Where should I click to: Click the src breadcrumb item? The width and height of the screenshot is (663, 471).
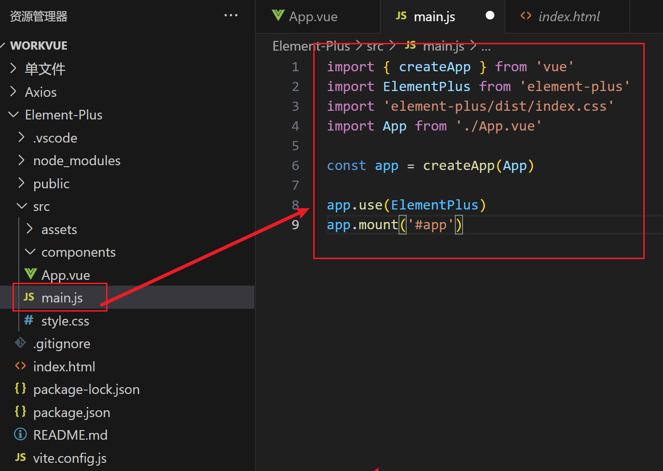click(375, 46)
